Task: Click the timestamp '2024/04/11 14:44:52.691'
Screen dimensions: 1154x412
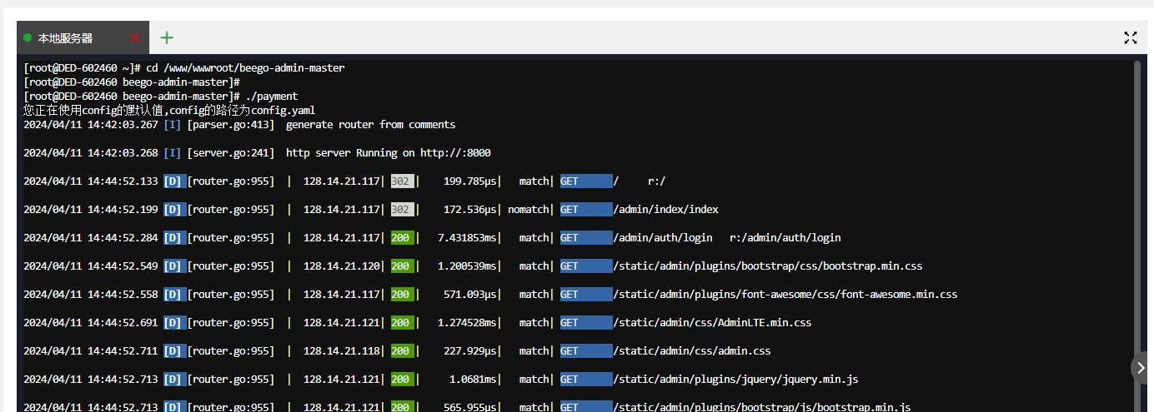Action: tap(90, 323)
